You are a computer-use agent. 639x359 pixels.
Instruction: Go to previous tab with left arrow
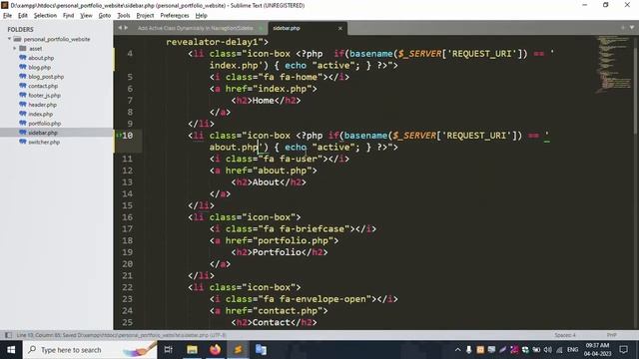point(120,28)
